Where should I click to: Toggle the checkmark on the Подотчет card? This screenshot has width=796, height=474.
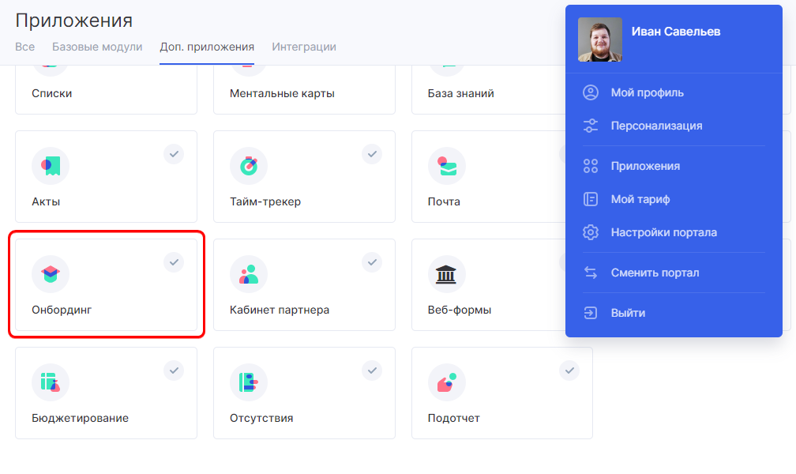[x=569, y=371]
